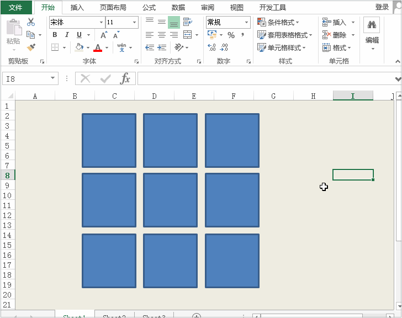
Task: Apply the percent style format
Action: (231, 35)
